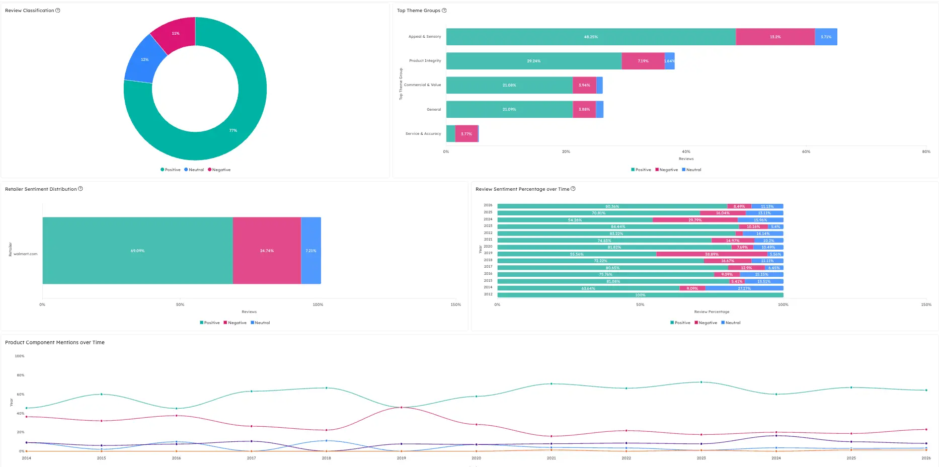
Task: Click the 2019 negative segment 38.89%
Action: click(712, 254)
